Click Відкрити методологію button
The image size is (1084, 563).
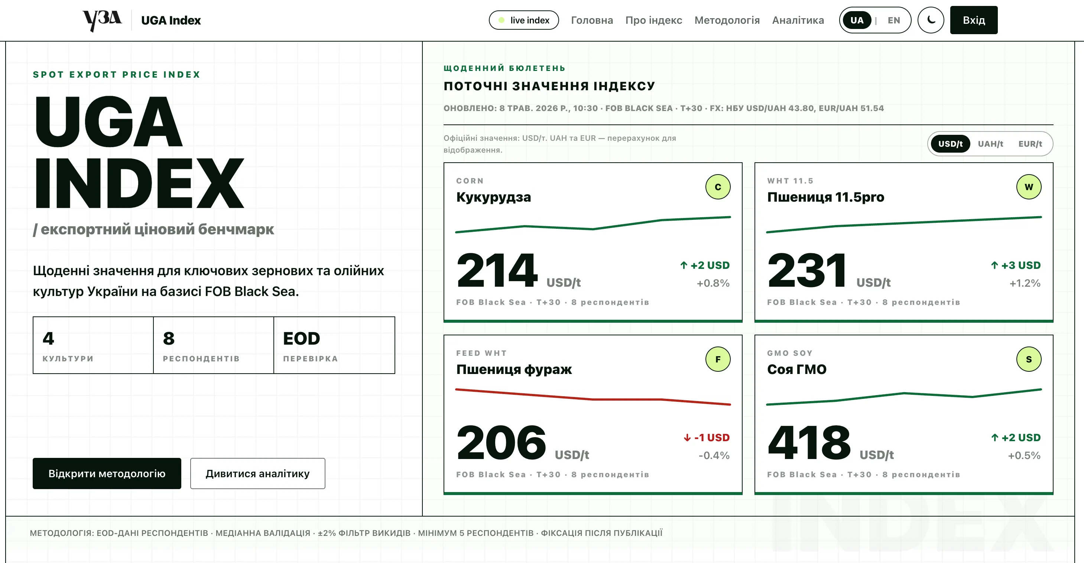click(107, 473)
